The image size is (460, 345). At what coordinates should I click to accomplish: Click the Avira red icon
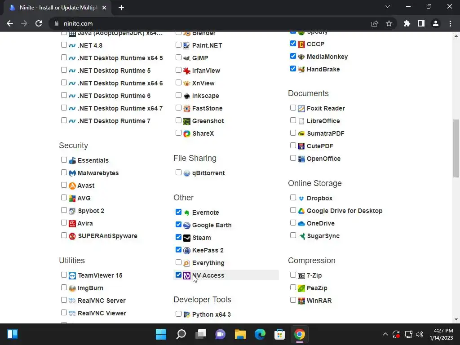(x=72, y=224)
